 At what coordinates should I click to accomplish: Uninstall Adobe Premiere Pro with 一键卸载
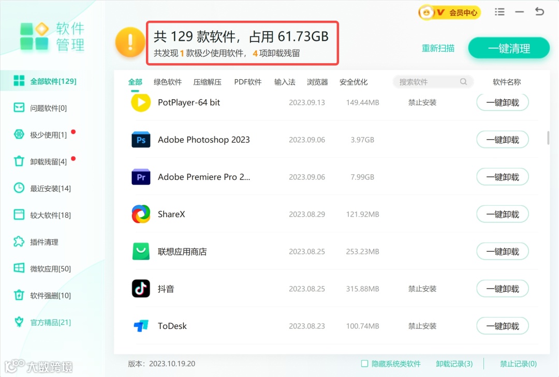point(502,177)
